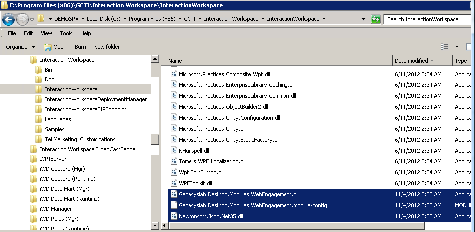Select the NHunspell.dll file icon
The image size is (475, 232).
[174, 150]
